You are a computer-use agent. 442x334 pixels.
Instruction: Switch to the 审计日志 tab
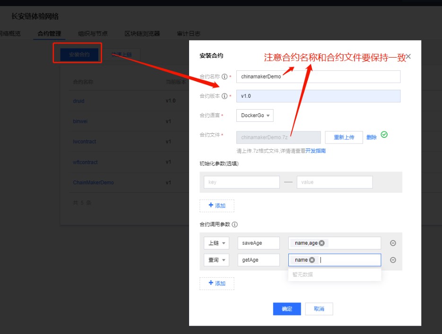click(x=188, y=34)
